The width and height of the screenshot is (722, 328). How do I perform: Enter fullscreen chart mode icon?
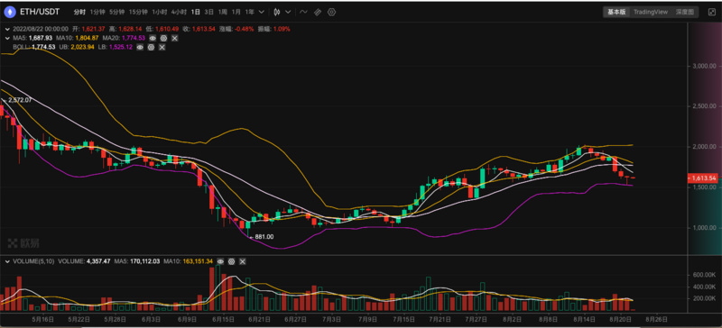(x=711, y=12)
